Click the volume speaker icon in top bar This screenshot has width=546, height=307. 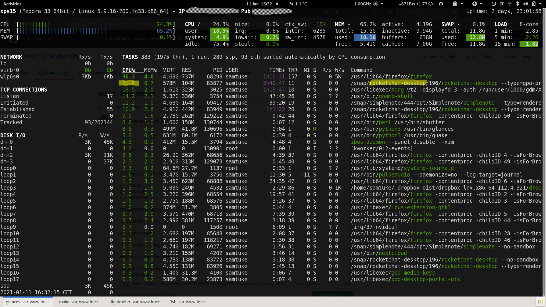[x=526, y=4]
